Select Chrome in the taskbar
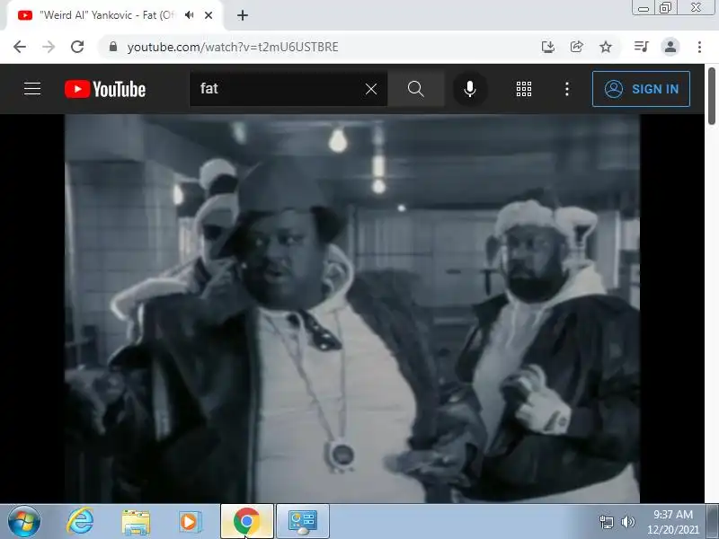The image size is (719, 539). point(246,522)
